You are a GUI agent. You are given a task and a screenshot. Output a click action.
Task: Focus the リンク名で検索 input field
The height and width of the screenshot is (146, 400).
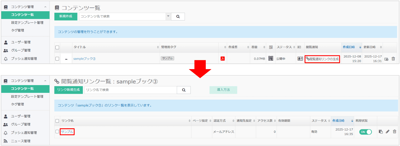click(x=131, y=90)
